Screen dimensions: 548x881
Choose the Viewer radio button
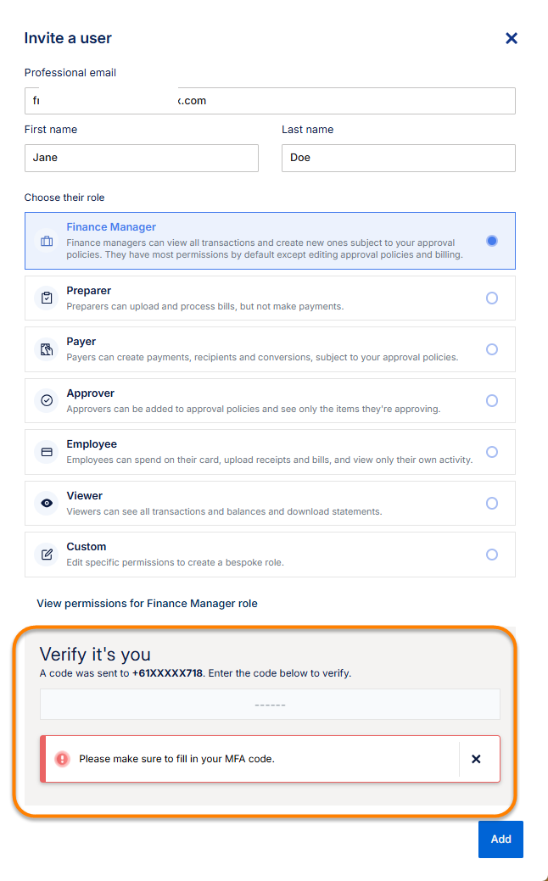(x=492, y=503)
